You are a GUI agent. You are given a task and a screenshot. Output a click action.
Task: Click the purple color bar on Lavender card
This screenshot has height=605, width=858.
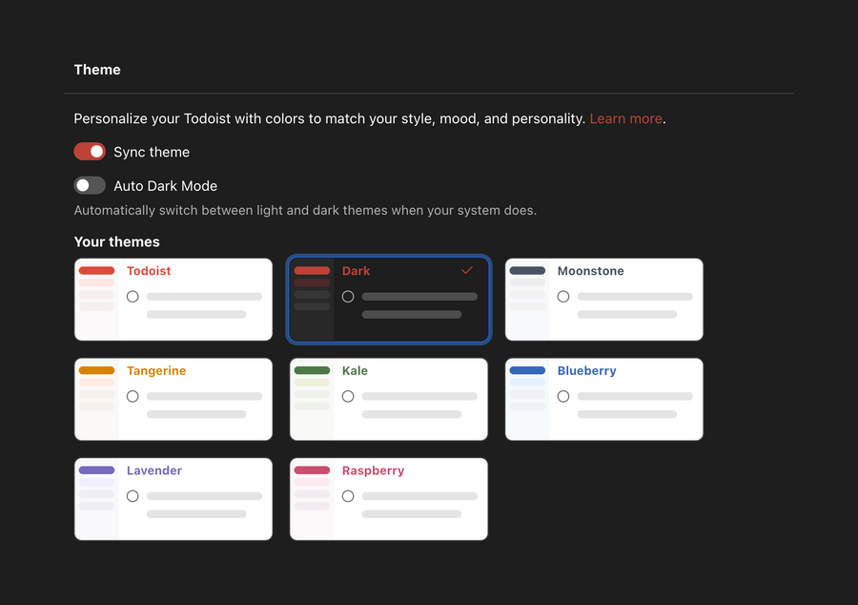tap(97, 470)
